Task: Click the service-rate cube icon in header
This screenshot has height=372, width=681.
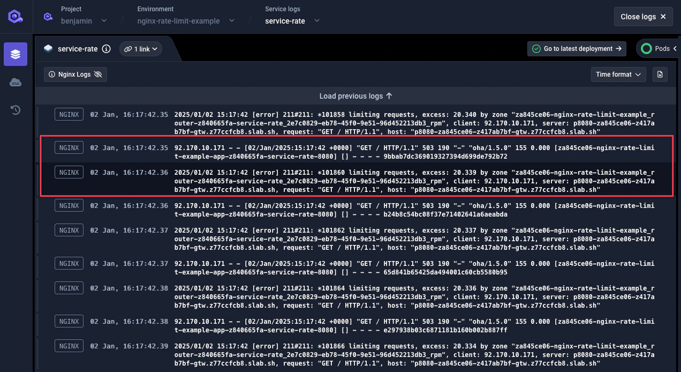Action: click(49, 48)
